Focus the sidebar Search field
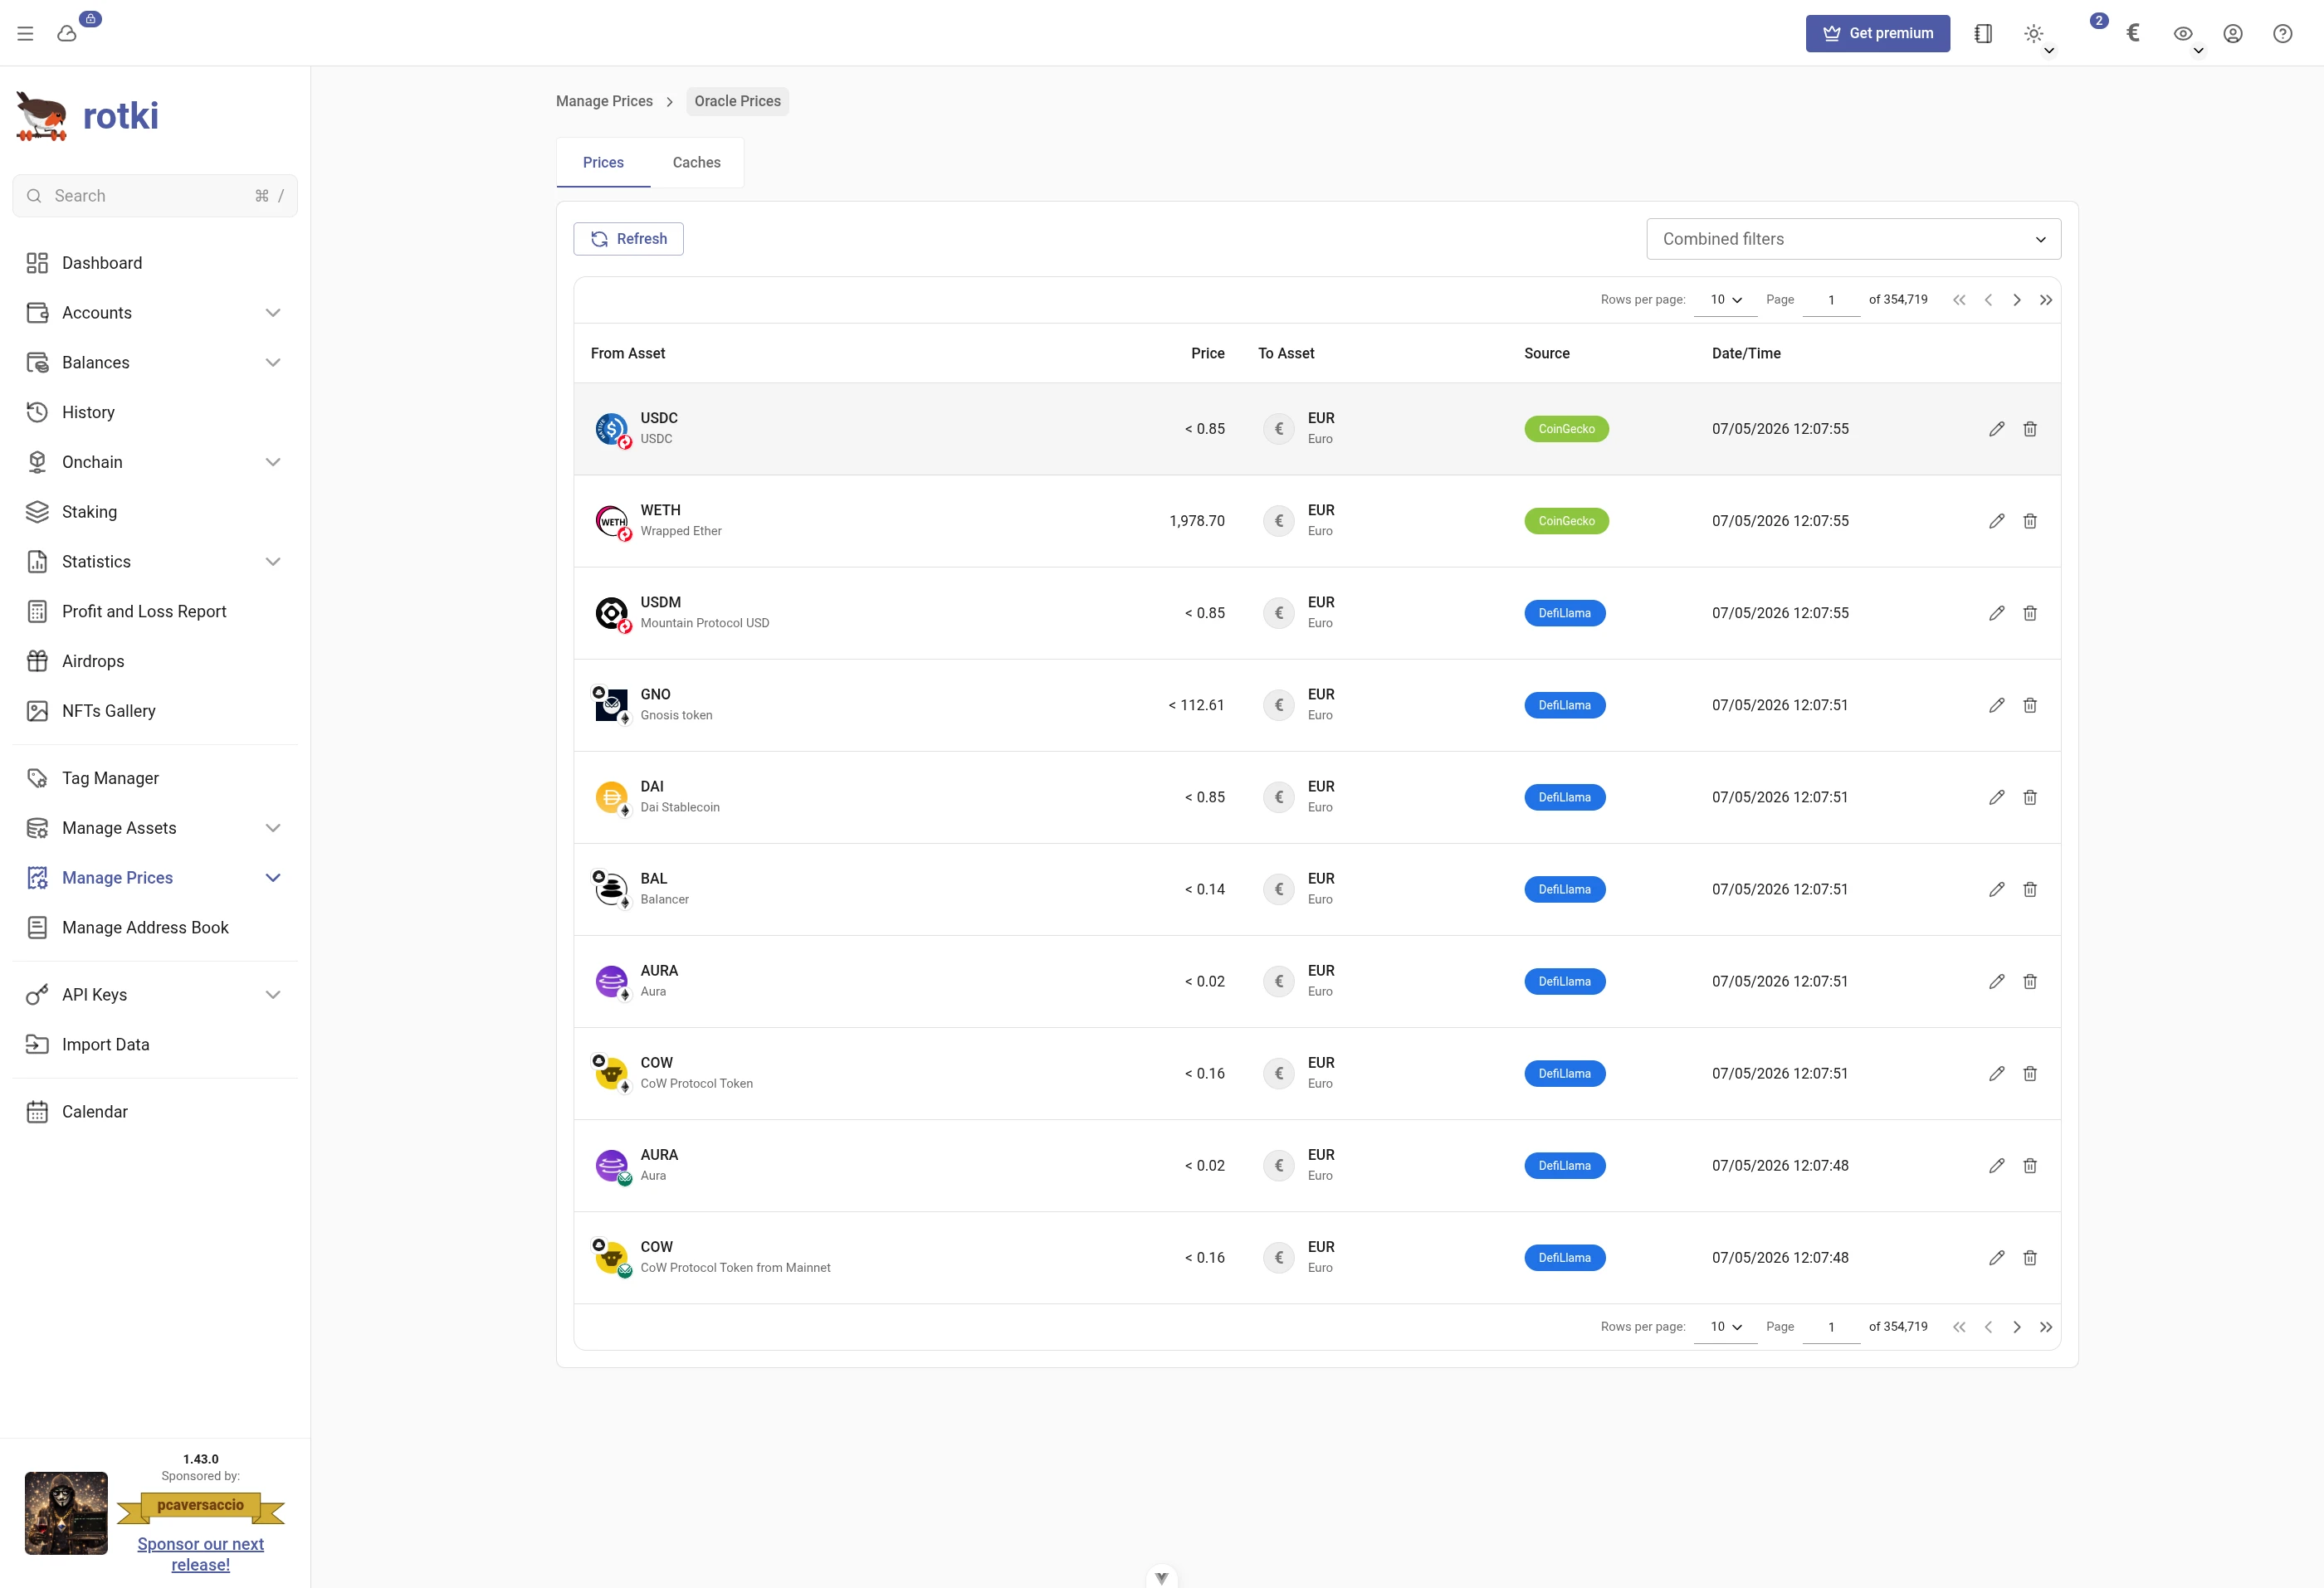Viewport: 2324px width, 1588px height. pyautogui.click(x=155, y=196)
